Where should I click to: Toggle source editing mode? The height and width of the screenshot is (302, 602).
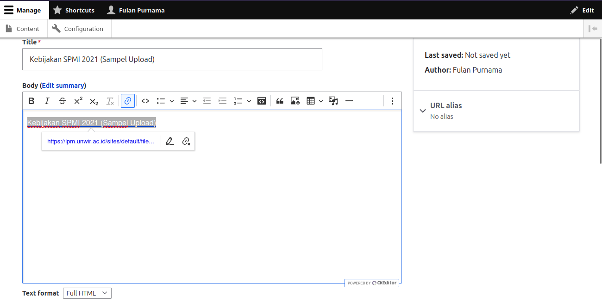[262, 101]
